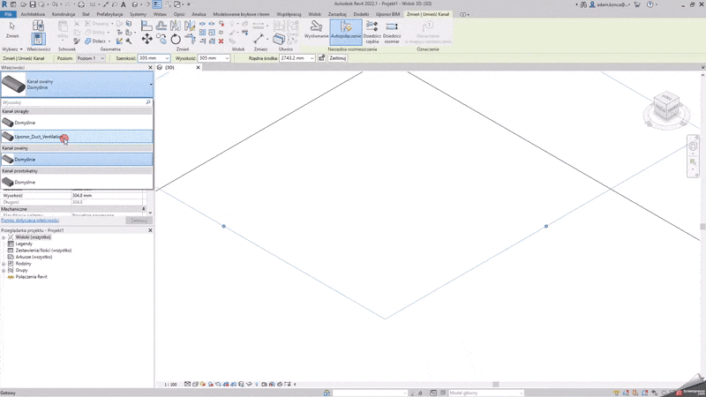Click the red Delete X icon
The height and width of the screenshot is (397, 706).
pyautogui.click(x=222, y=41)
